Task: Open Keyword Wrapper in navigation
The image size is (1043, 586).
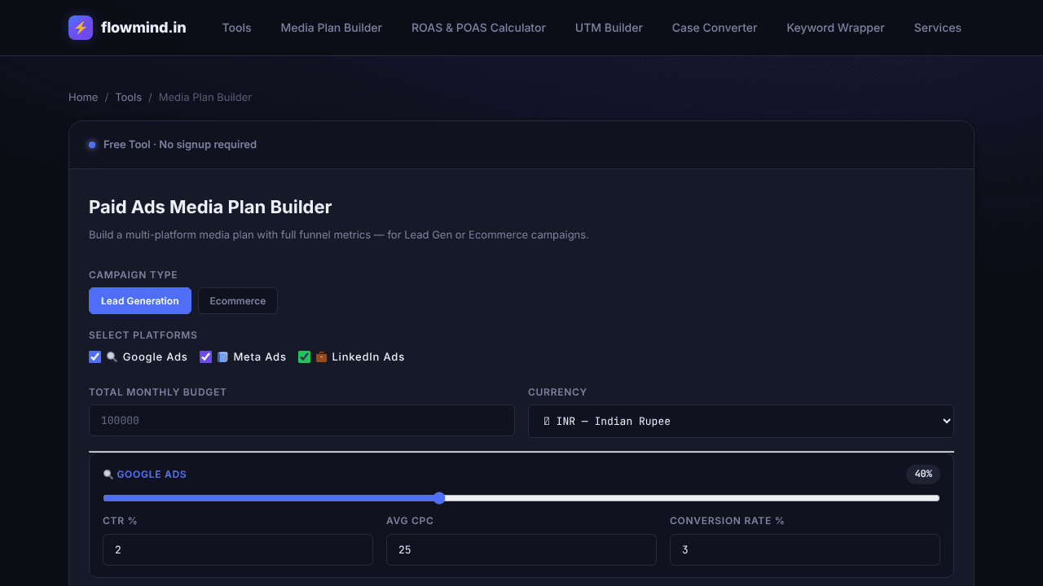Action: pos(835,28)
